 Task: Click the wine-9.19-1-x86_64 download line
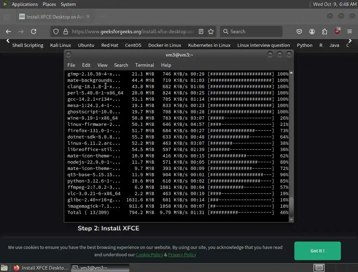point(178,118)
